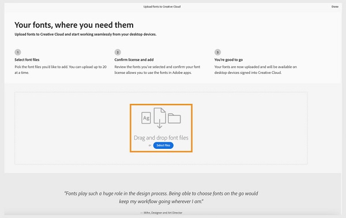Click the 'Your fonts are now uploaded' description

coord(255,70)
